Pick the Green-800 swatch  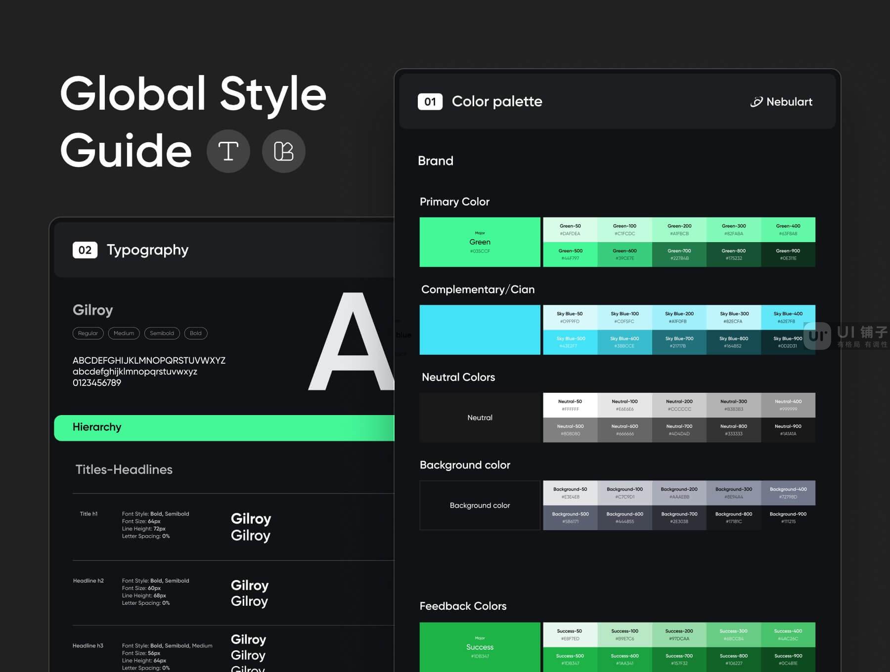pos(734,254)
